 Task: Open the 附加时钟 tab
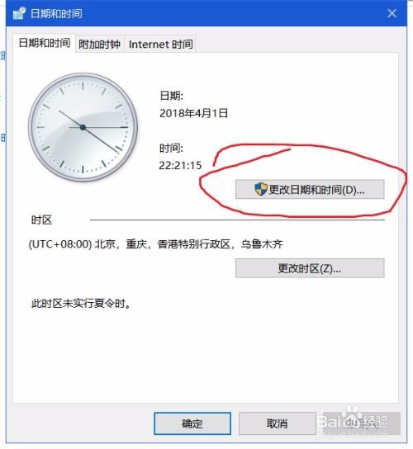[x=99, y=45]
